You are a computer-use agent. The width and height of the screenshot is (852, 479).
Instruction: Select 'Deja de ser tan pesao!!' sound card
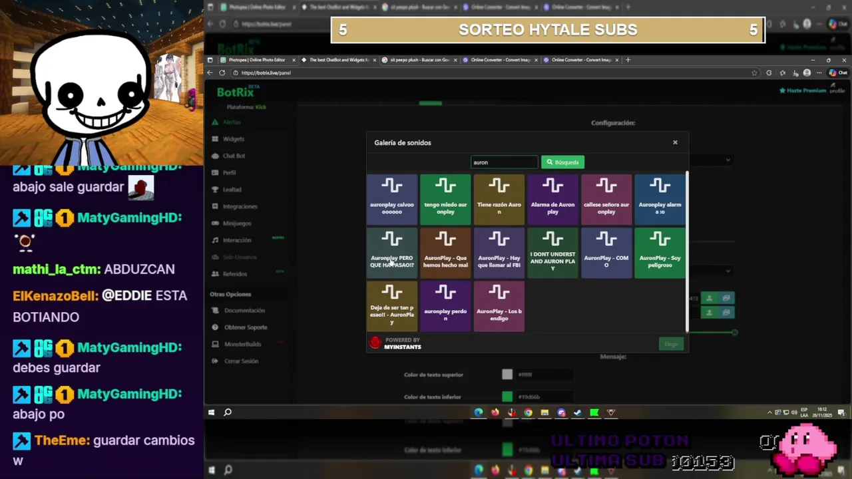[392, 306]
